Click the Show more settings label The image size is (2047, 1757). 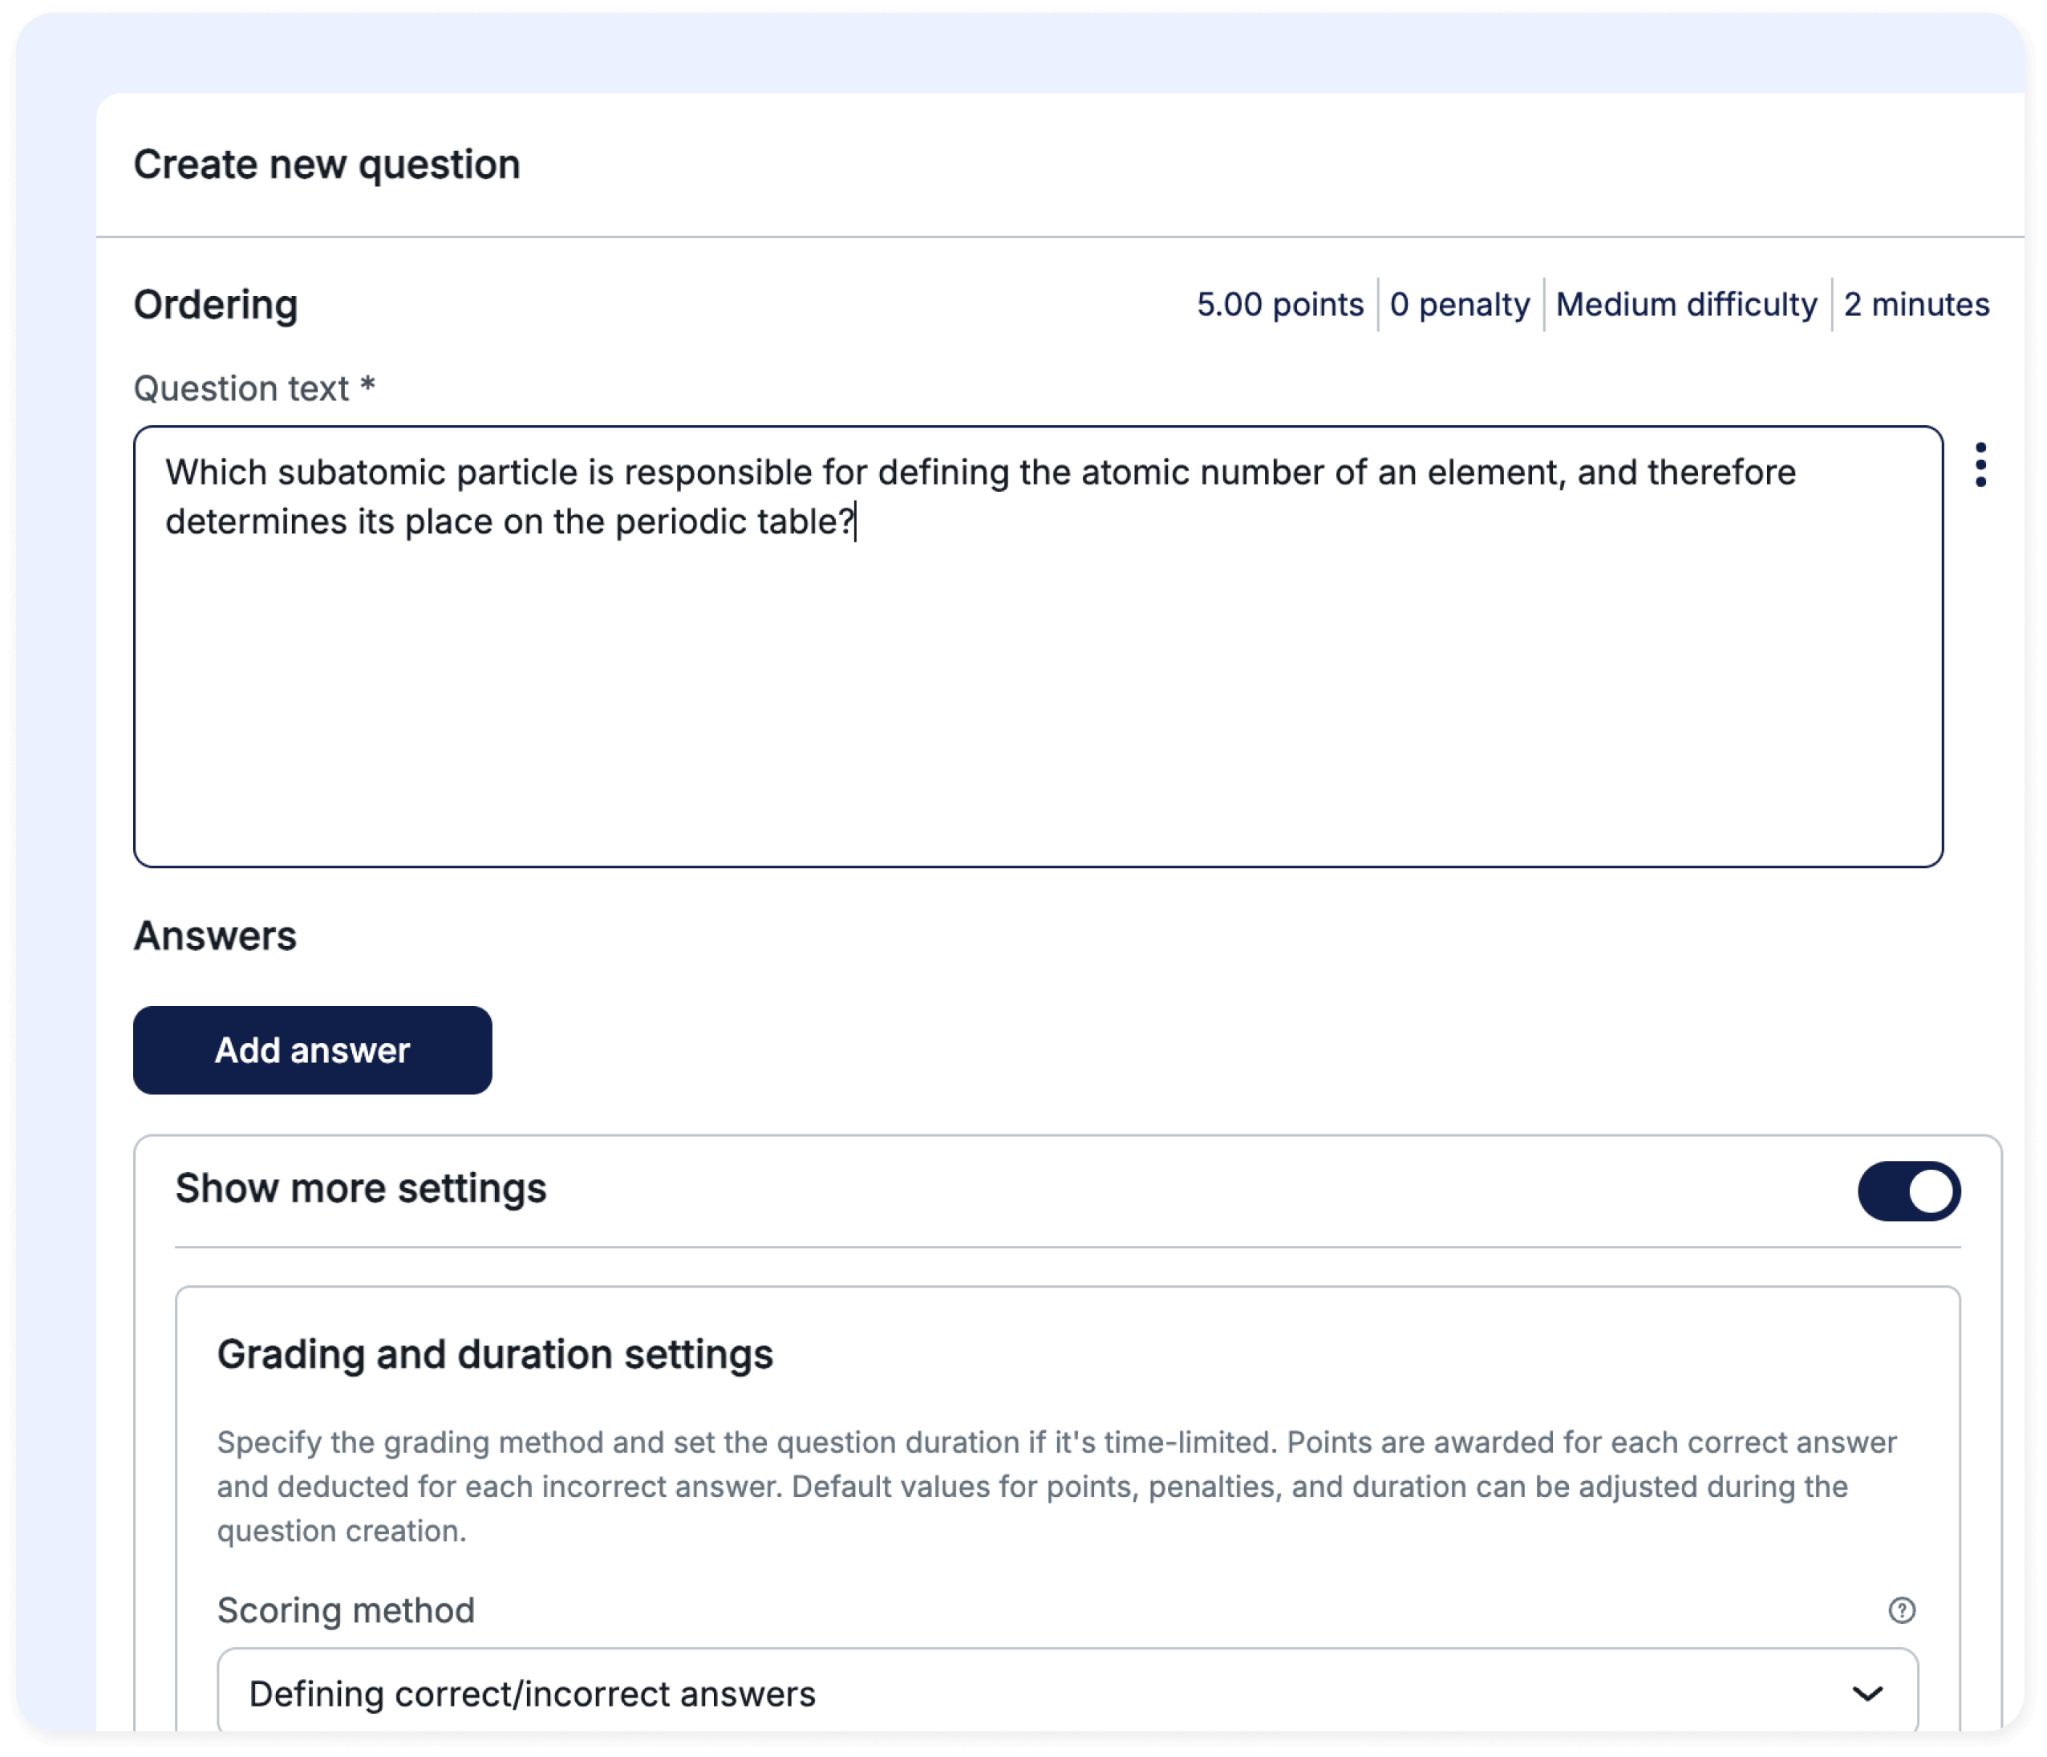pyautogui.click(x=361, y=1189)
